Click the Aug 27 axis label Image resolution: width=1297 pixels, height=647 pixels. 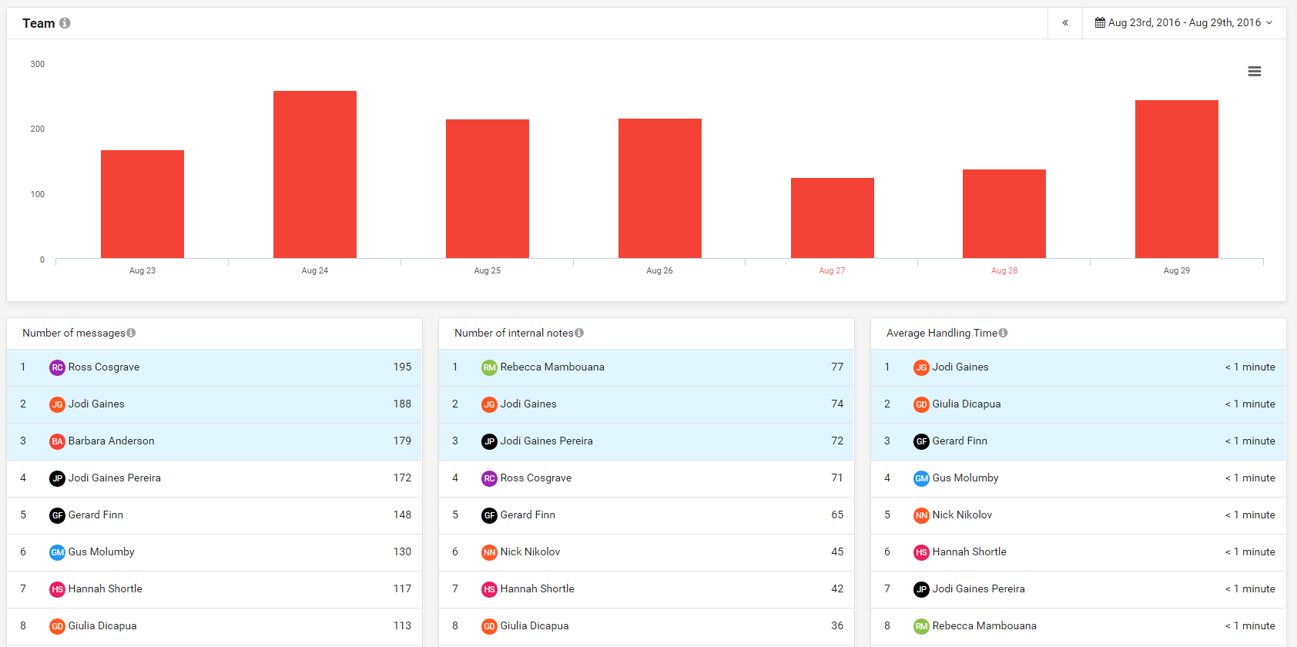click(x=832, y=270)
